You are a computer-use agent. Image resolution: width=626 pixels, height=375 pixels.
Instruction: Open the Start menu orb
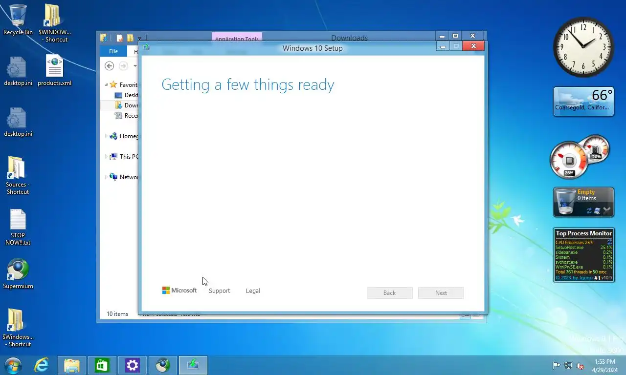tap(13, 365)
